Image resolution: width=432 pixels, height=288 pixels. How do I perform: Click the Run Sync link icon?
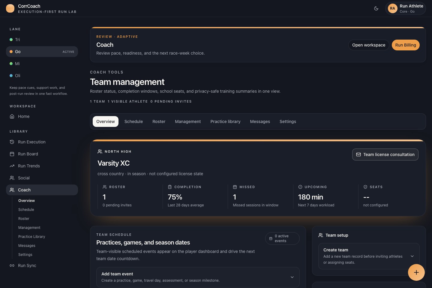pos(12,265)
